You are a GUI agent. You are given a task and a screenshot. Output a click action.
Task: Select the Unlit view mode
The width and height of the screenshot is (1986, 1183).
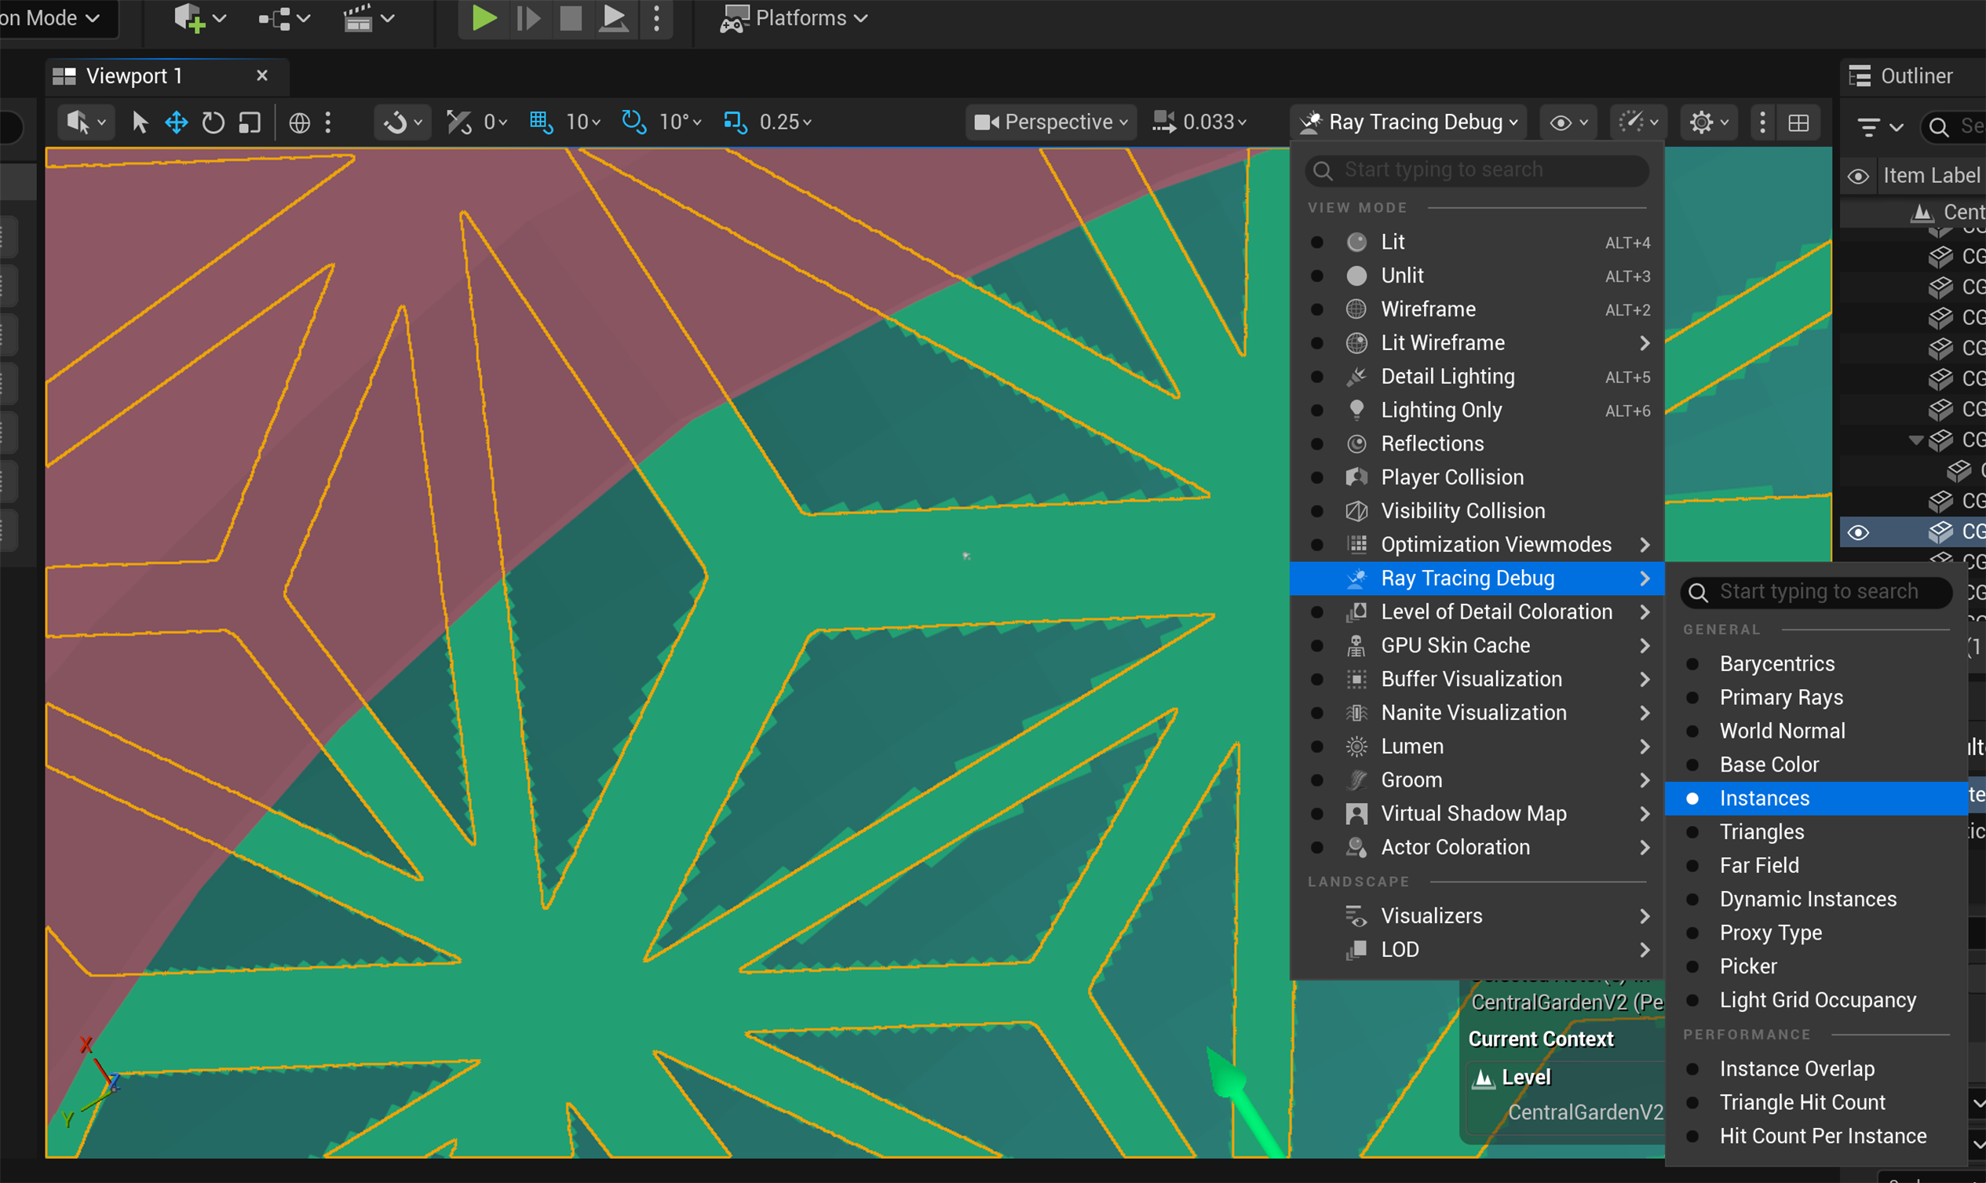[1477, 275]
